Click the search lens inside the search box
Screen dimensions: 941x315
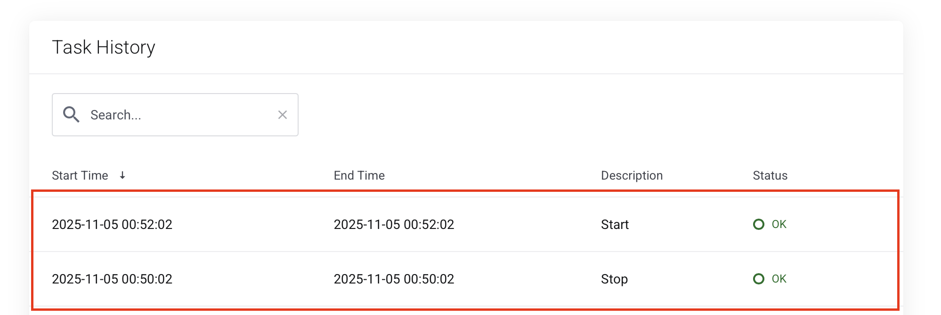pyautogui.click(x=71, y=114)
